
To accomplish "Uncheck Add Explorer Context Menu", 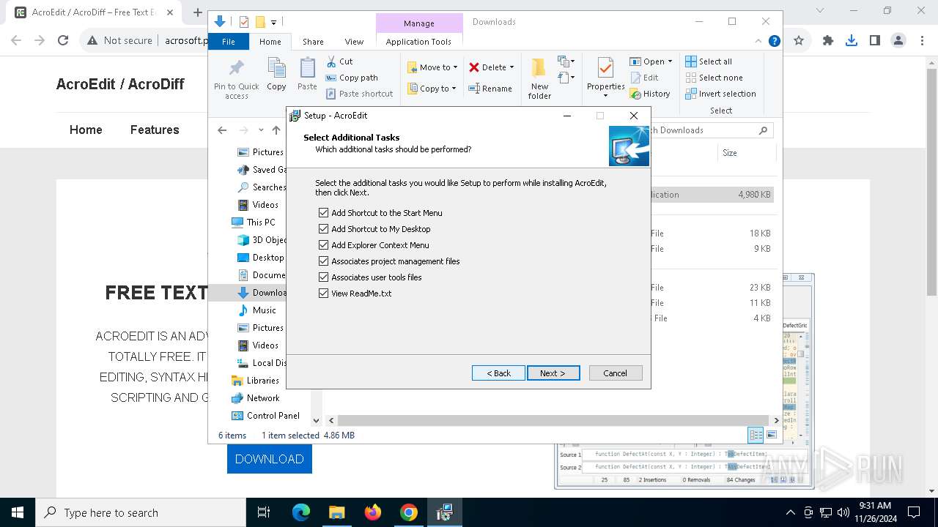I will click(323, 245).
